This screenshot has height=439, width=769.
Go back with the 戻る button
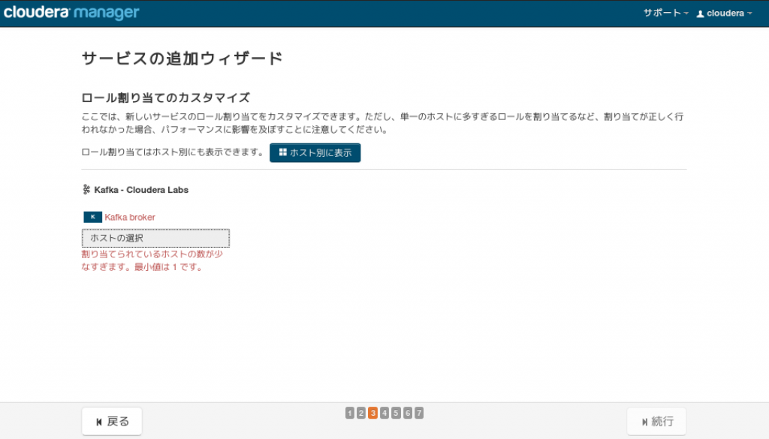(x=112, y=421)
